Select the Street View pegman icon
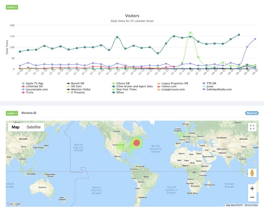The image size is (264, 212). tap(252, 173)
